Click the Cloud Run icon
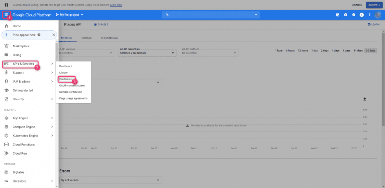The image size is (385, 188). (x=7, y=154)
